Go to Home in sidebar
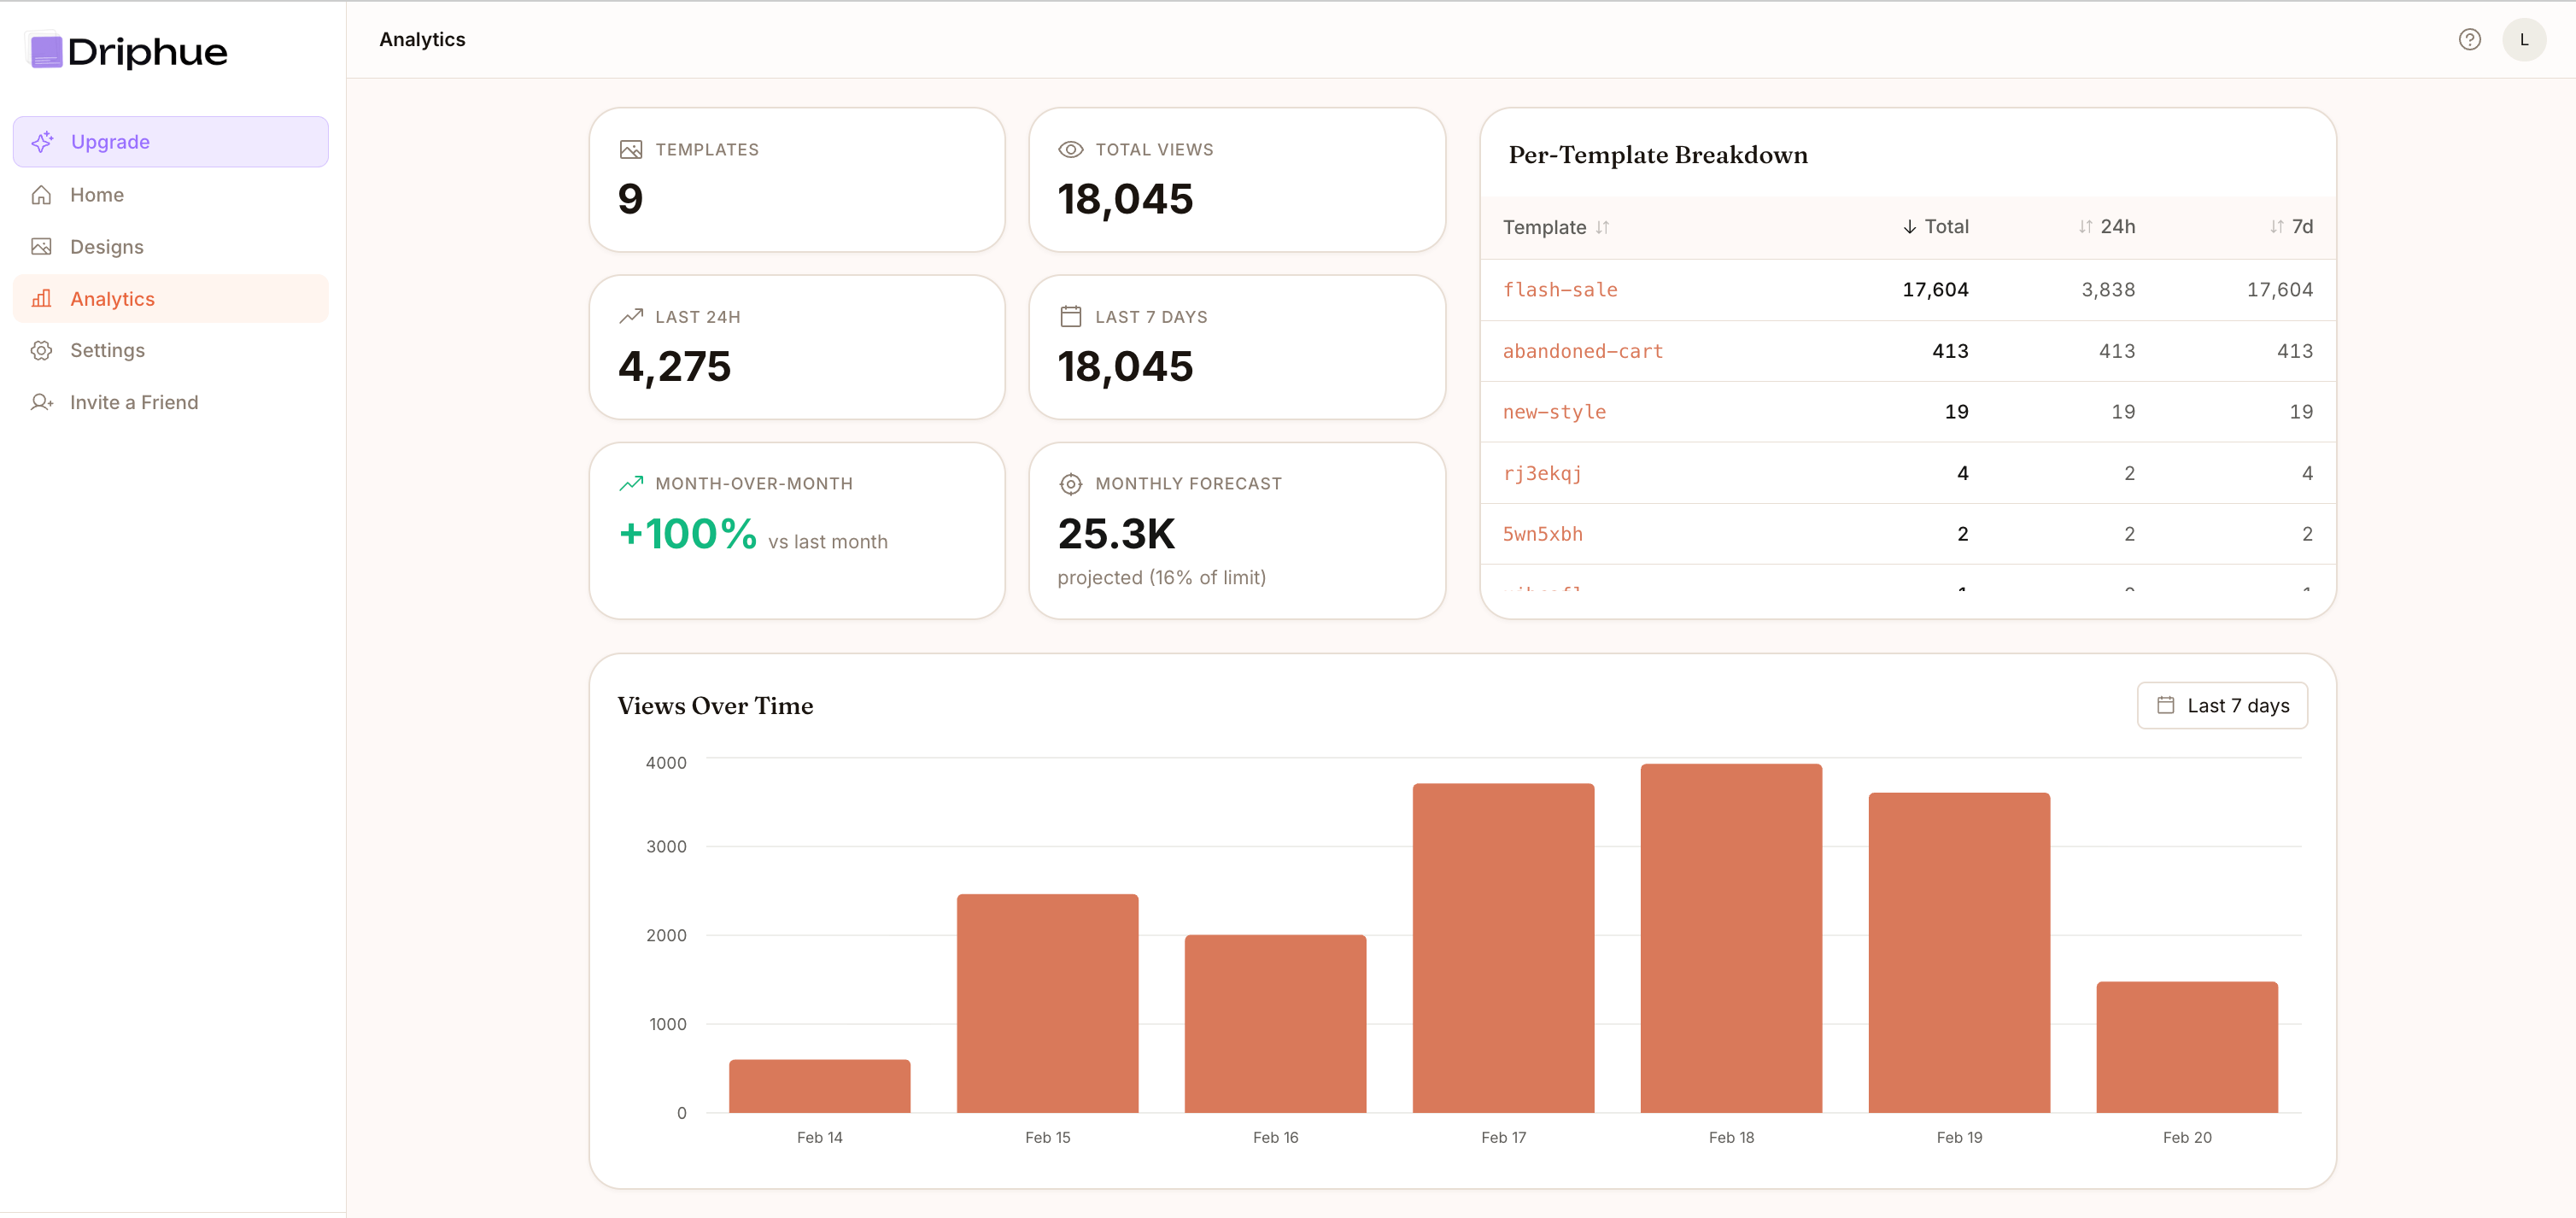The image size is (2576, 1218). (171, 195)
